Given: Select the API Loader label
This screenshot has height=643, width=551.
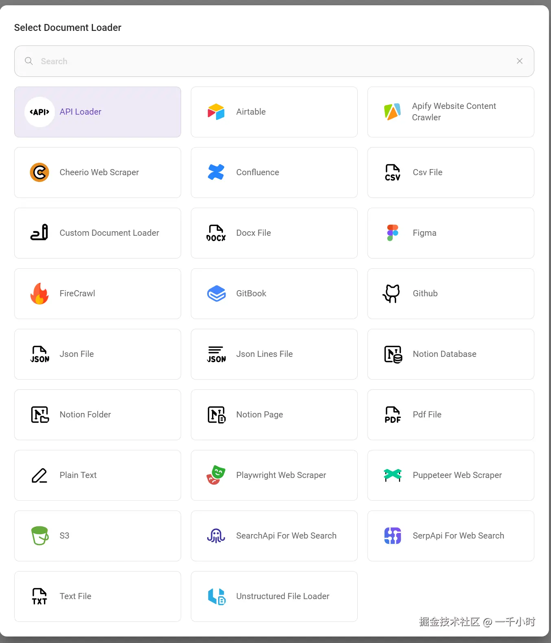Looking at the screenshot, I should 81,112.
